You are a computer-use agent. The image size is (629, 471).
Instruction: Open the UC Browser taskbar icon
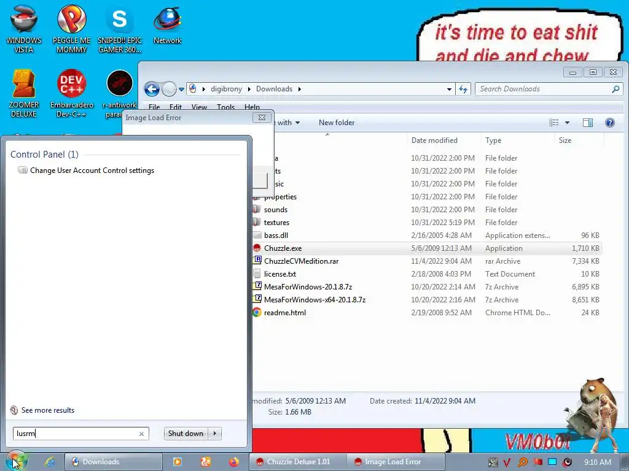pos(206,462)
